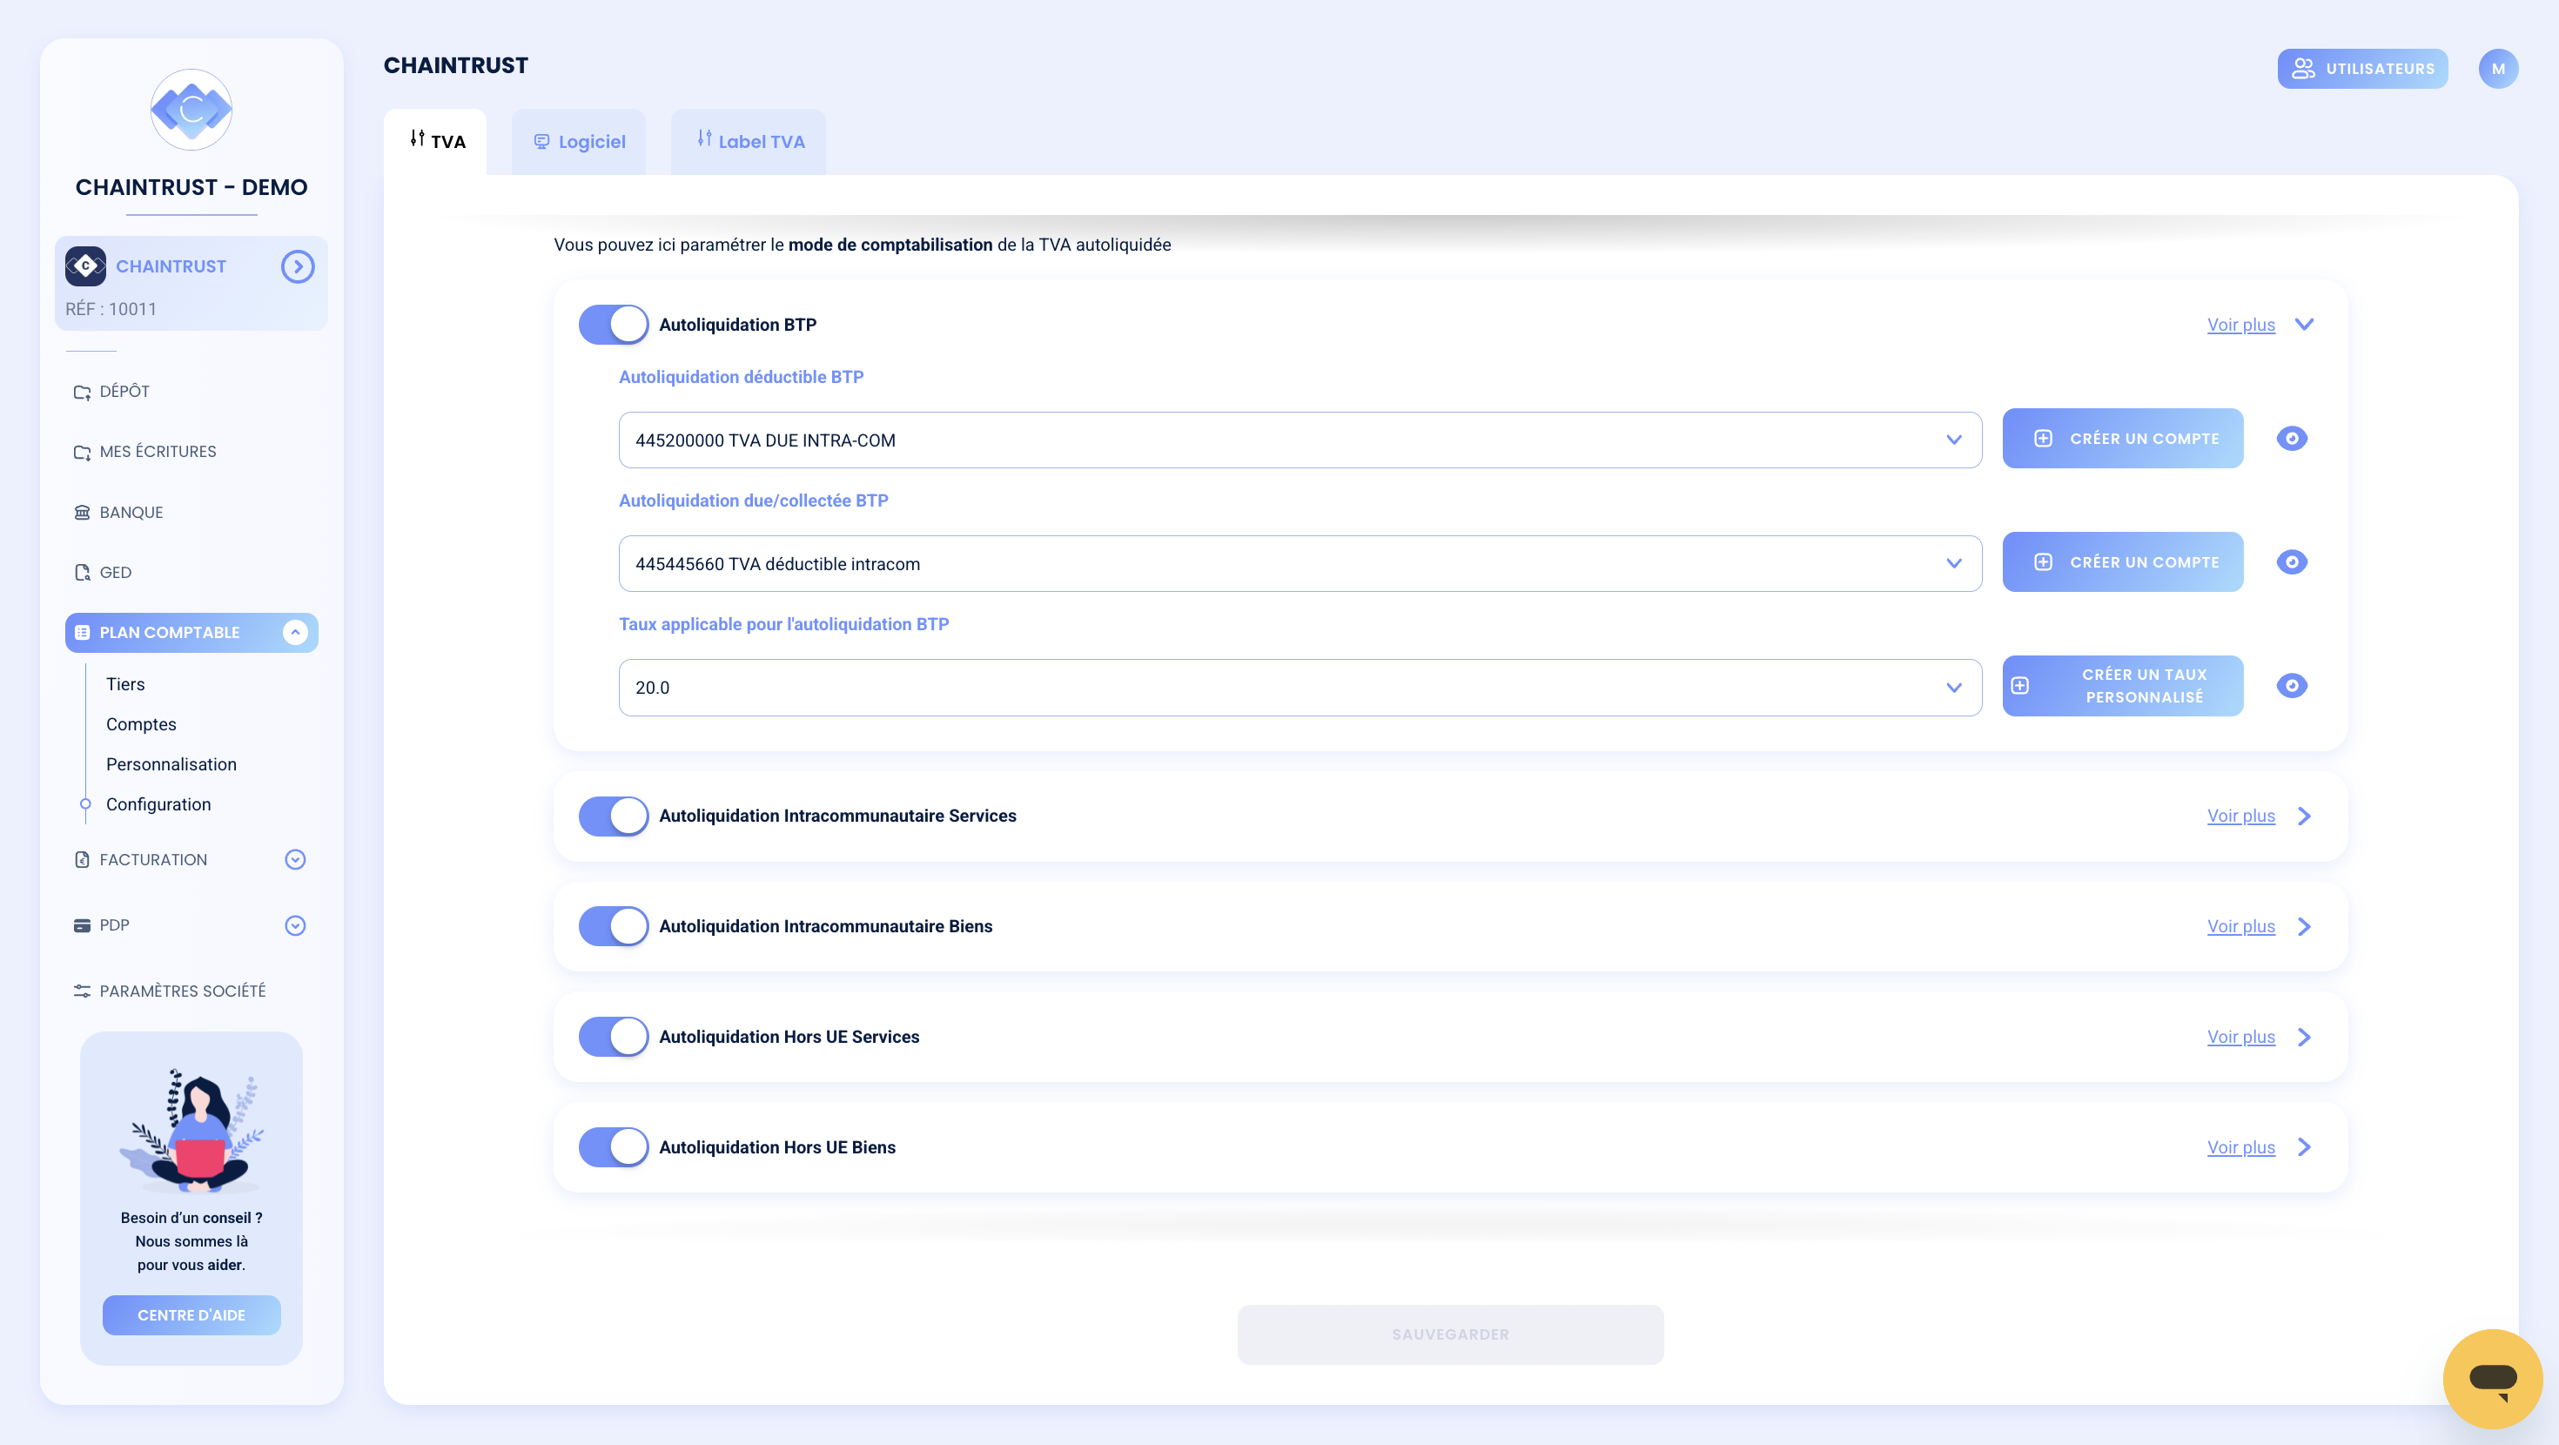
Task: Open company switcher arrow beside CHAINTRUST
Action: [297, 266]
